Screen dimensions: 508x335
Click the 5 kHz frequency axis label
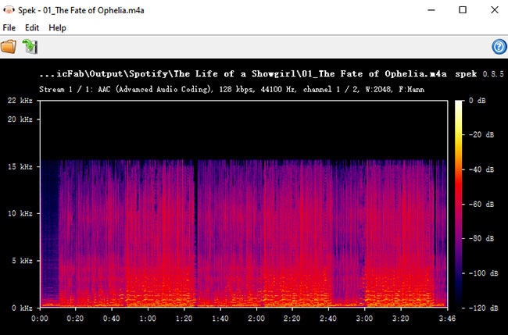pyautogui.click(x=22, y=261)
